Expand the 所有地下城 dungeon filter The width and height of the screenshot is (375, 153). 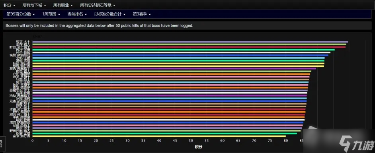coord(34,5)
